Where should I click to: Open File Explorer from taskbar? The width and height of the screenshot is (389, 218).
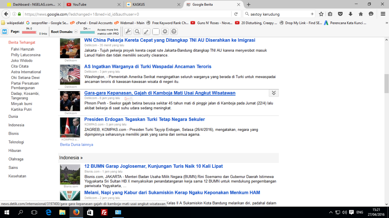pyautogui.click(x=62, y=212)
